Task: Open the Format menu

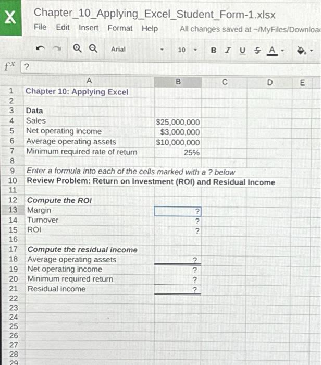Action: point(120,28)
